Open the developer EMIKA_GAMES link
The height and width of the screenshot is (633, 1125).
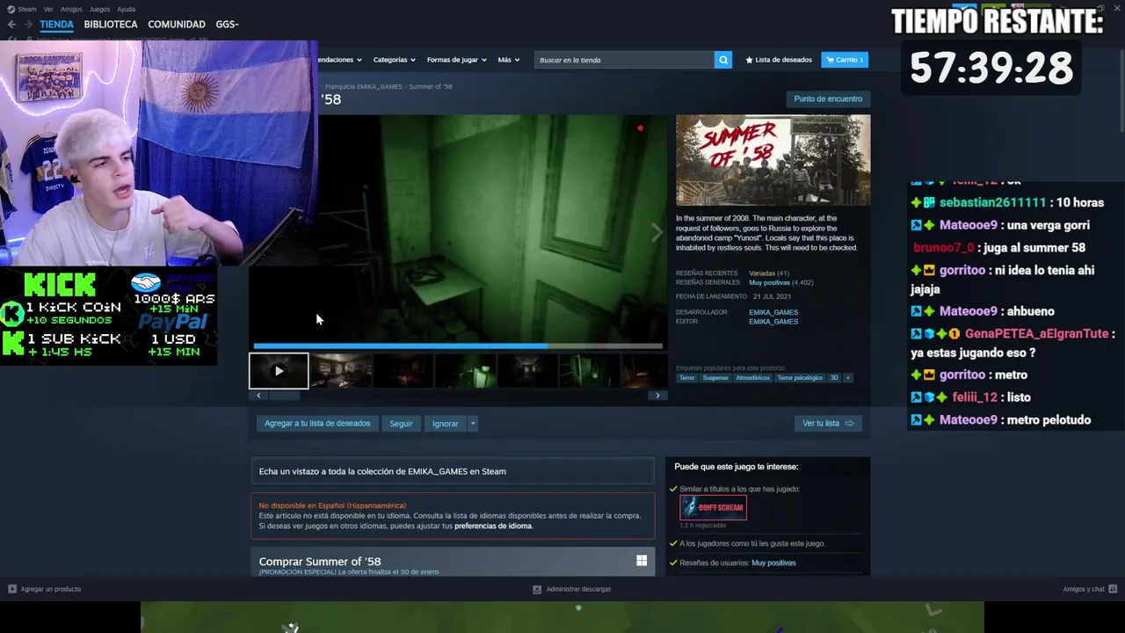(773, 312)
